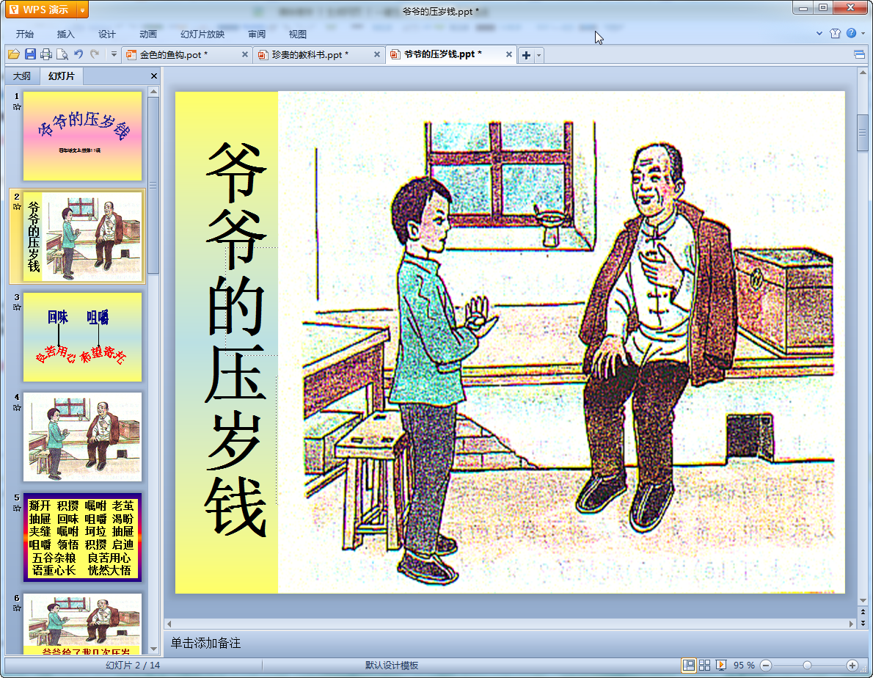The height and width of the screenshot is (678, 873).
Task: Close the slide thumbnail side panel
Action: [153, 76]
